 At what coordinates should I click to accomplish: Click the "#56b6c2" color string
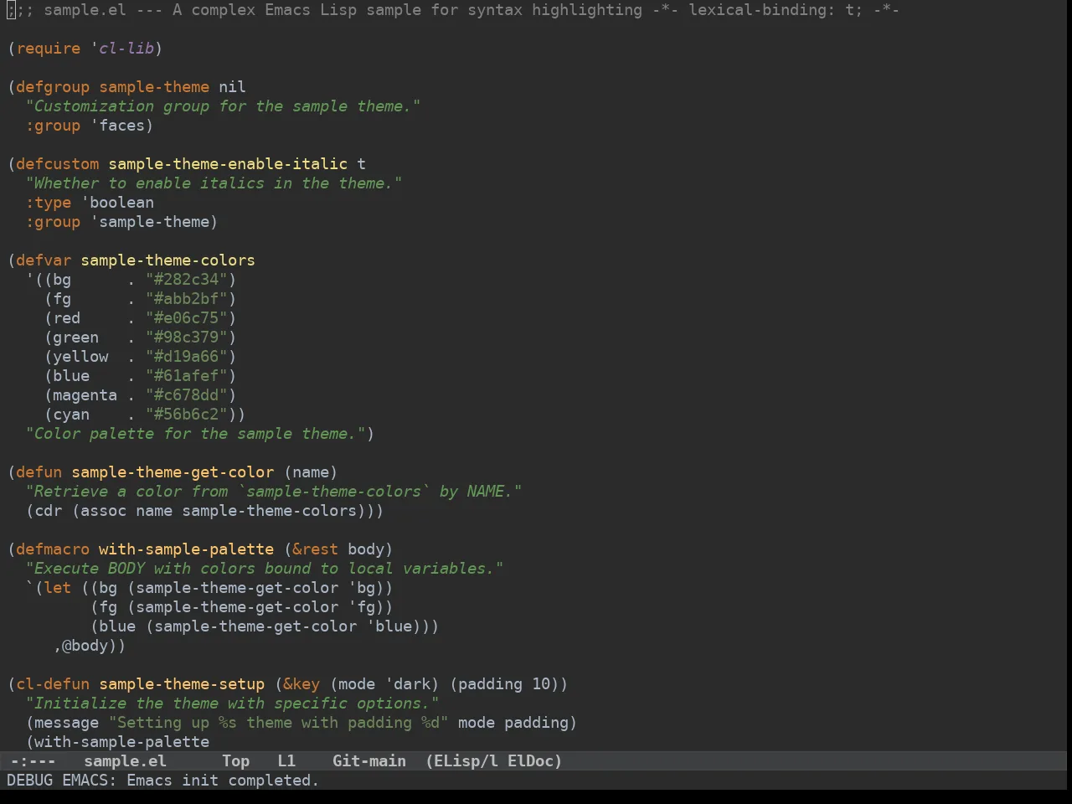(x=186, y=415)
